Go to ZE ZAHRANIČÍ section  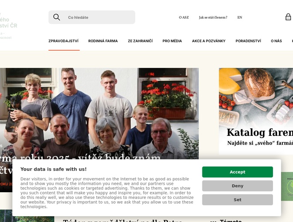click(140, 41)
